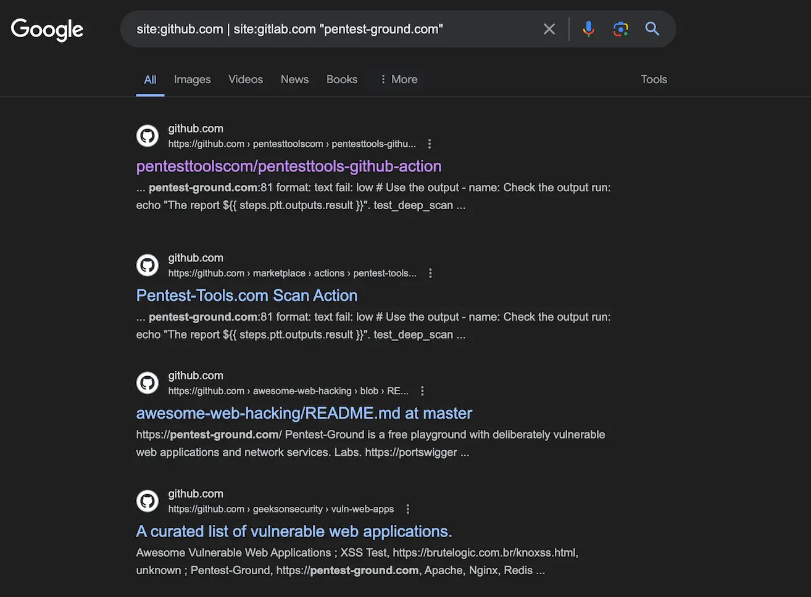Select the Videos tab
This screenshot has width=811, height=597.
tap(245, 79)
